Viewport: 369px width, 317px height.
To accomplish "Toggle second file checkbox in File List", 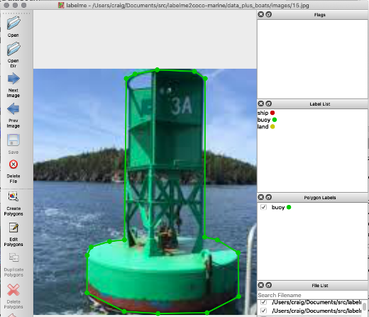I will pos(263,311).
